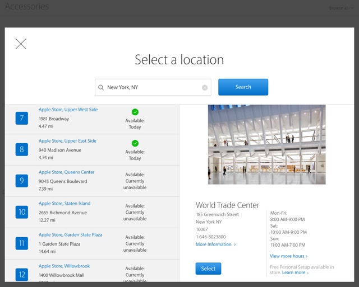
Task: Close the Select a location dialog
Action: pyautogui.click(x=21, y=44)
